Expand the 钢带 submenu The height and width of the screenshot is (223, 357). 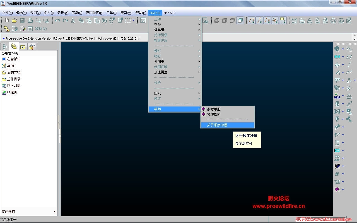[175, 25]
